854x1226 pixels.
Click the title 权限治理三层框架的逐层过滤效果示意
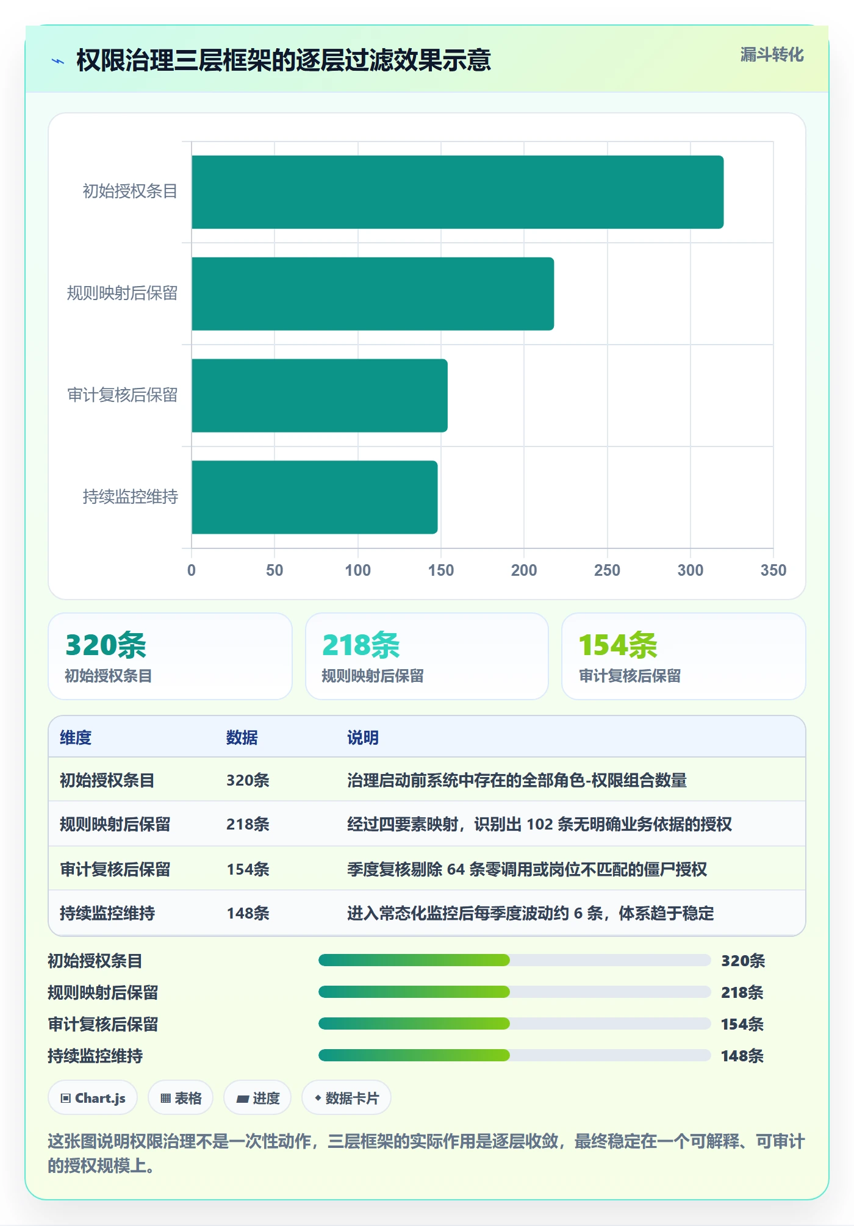coord(284,60)
